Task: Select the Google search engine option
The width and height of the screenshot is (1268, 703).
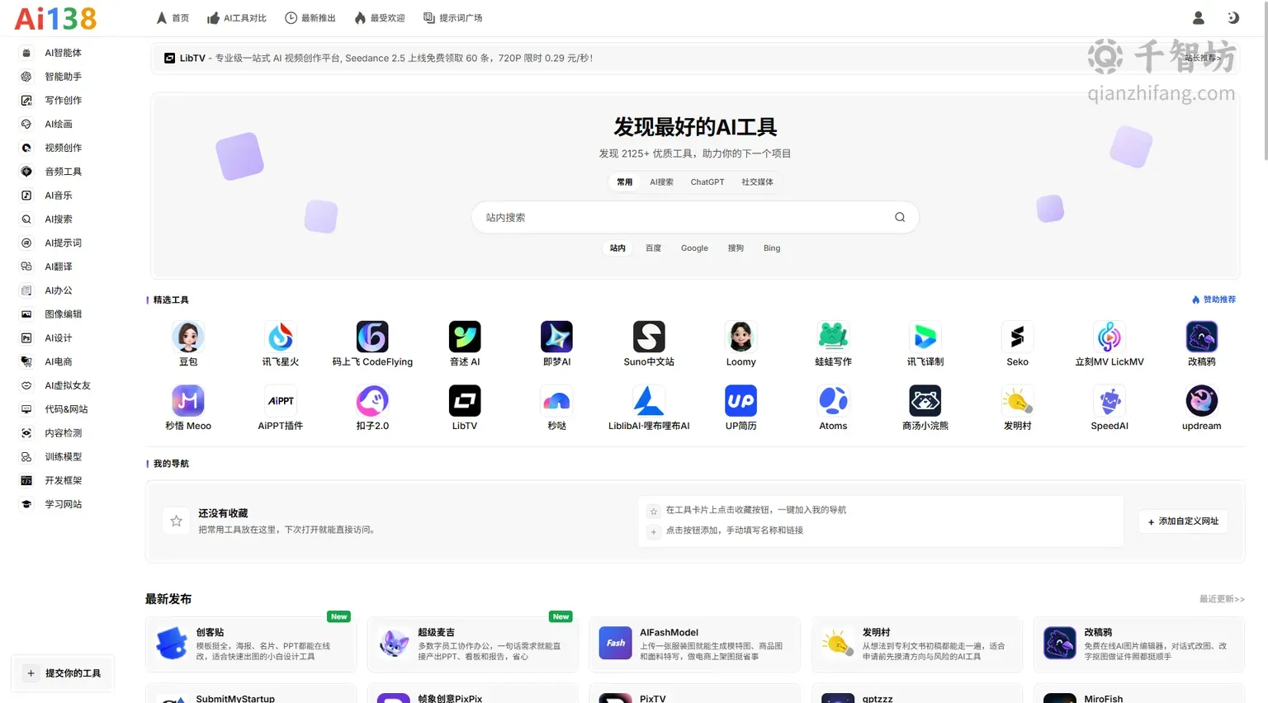Action: coord(694,248)
